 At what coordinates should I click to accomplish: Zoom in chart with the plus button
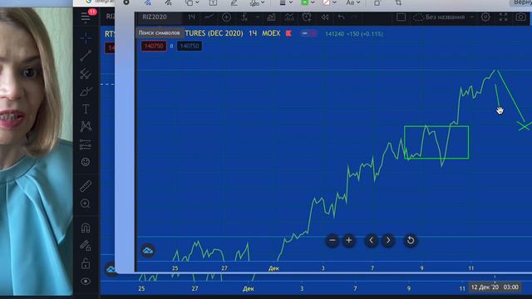pyautogui.click(x=349, y=240)
